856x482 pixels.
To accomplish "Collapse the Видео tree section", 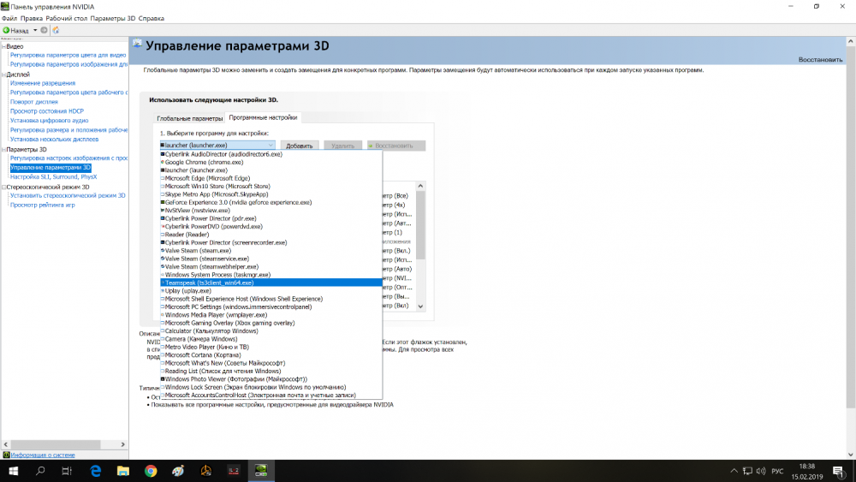I will (x=3, y=46).
